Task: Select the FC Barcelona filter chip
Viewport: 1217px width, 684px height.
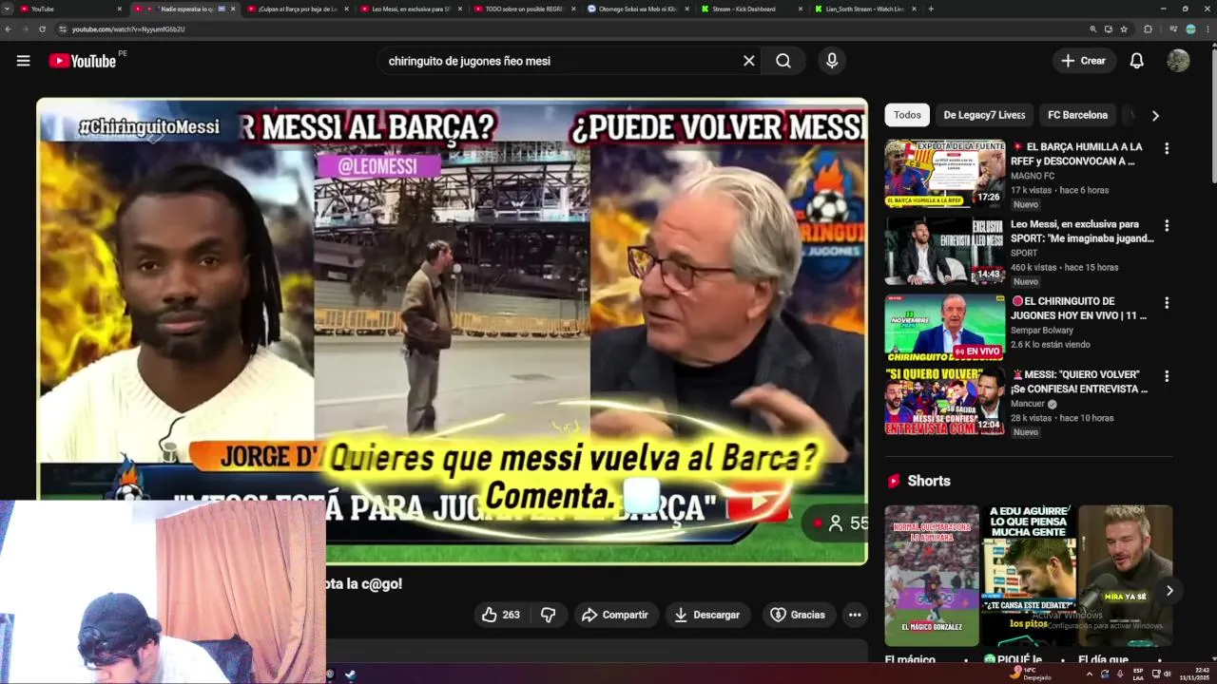Action: click(1077, 115)
